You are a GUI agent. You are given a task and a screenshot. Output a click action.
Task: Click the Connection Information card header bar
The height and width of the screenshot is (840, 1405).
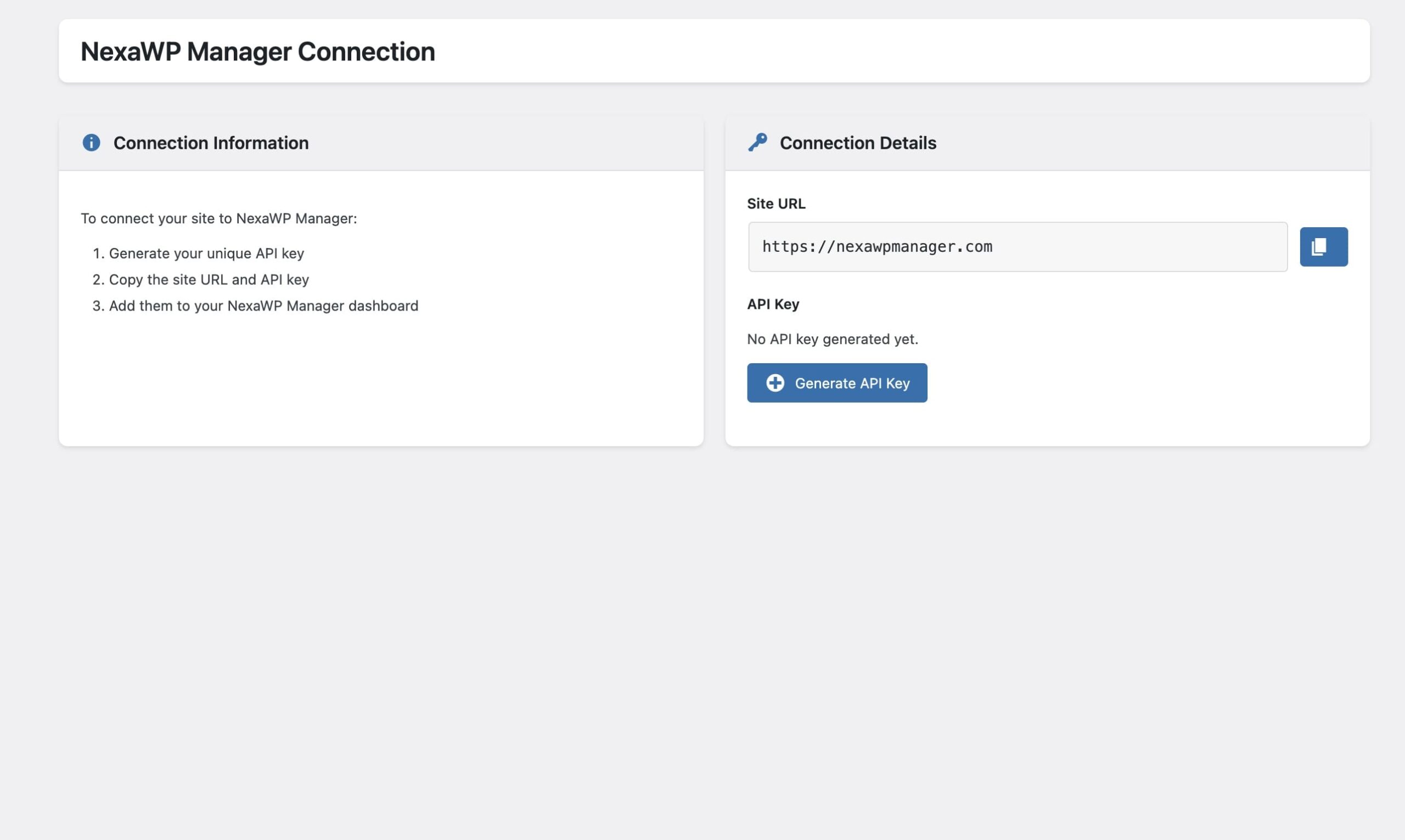coord(509,143)
